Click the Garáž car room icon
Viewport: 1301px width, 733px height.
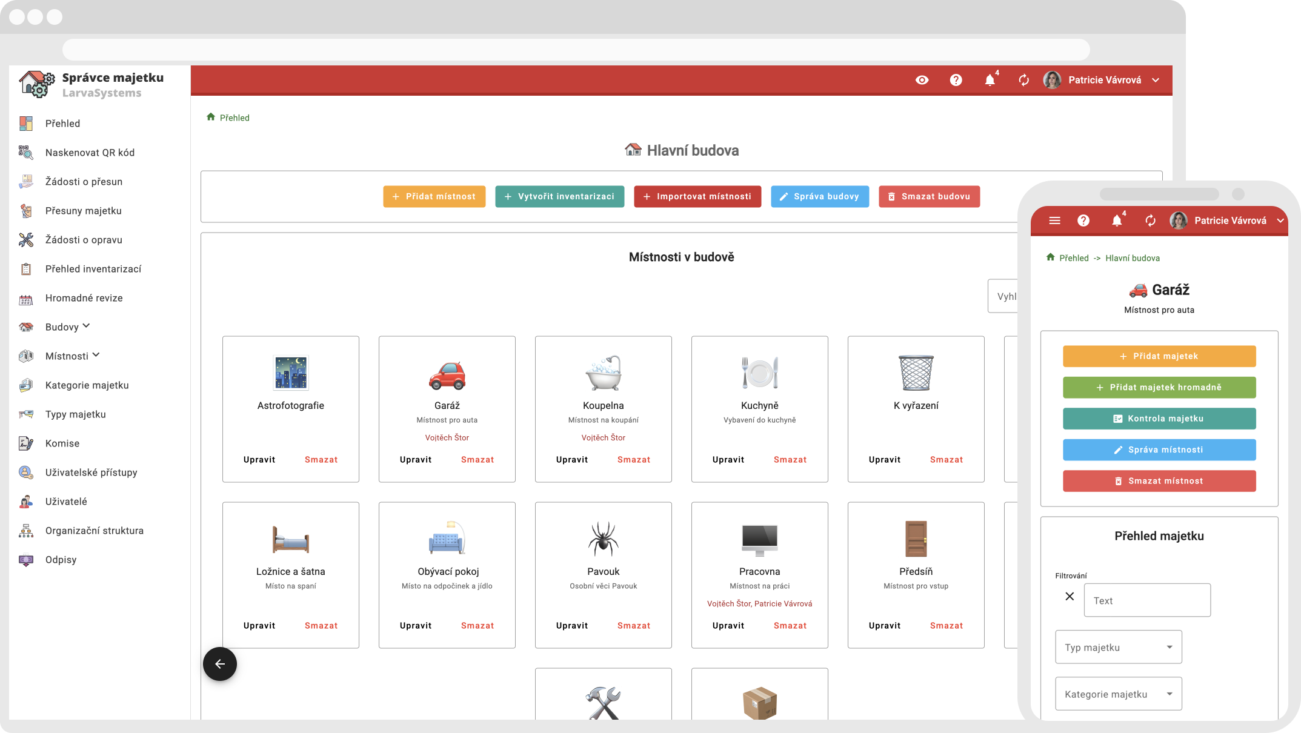tap(447, 374)
